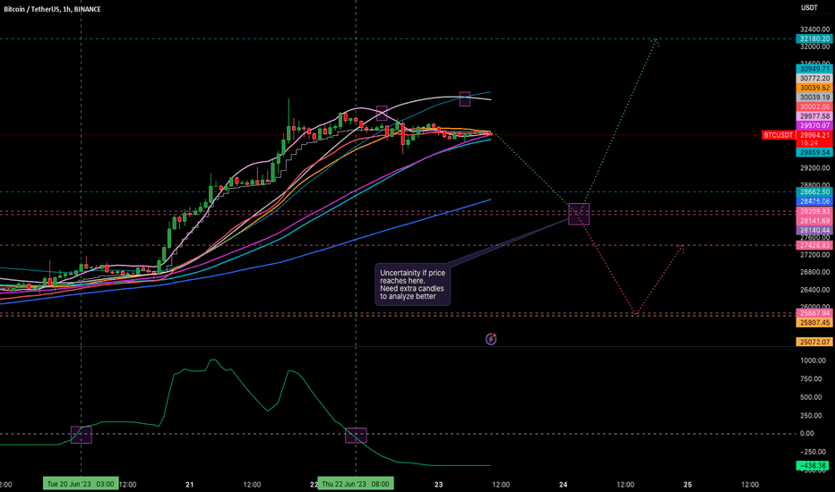Screen dimensions: 835x492
Task: Select the blue 28475.08 price label
Action: click(814, 201)
